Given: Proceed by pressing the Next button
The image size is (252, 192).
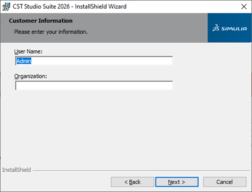Looking at the screenshot, I should 176,182.
